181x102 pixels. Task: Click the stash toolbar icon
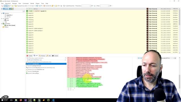(x=53, y=6)
